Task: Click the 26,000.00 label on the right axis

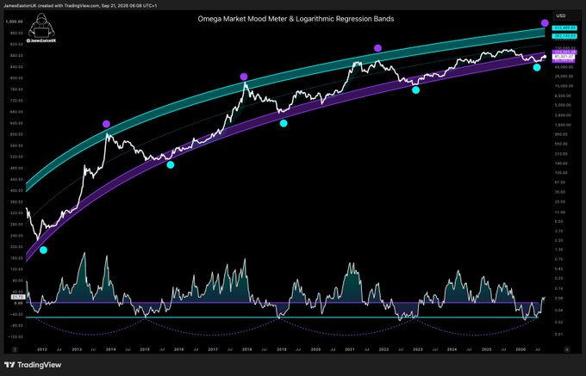Action: [x=564, y=76]
